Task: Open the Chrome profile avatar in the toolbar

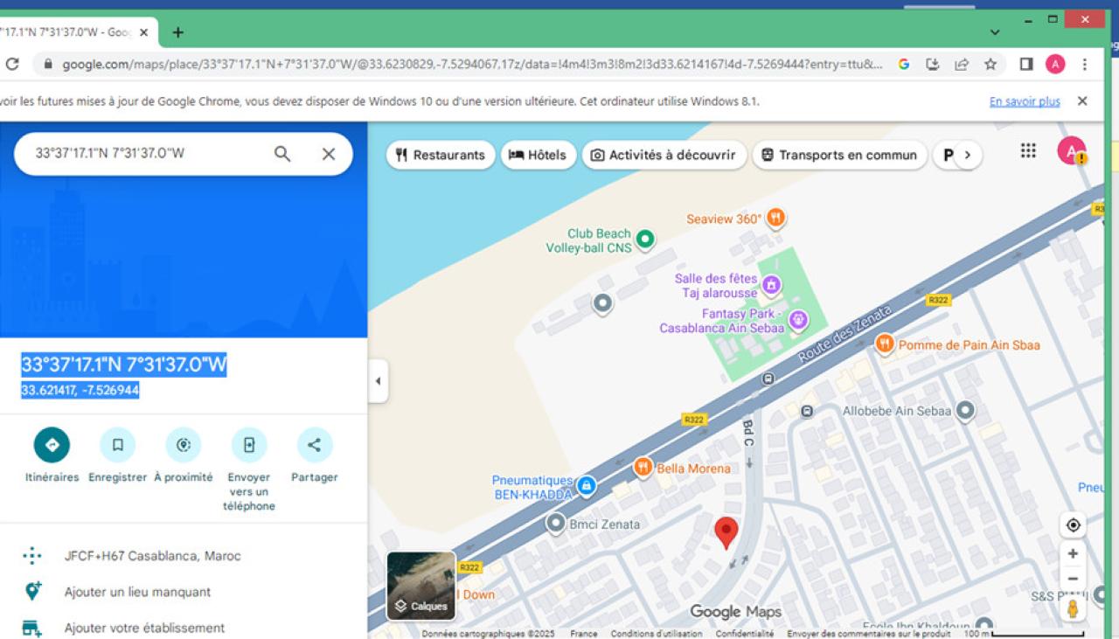Action: point(1055,64)
